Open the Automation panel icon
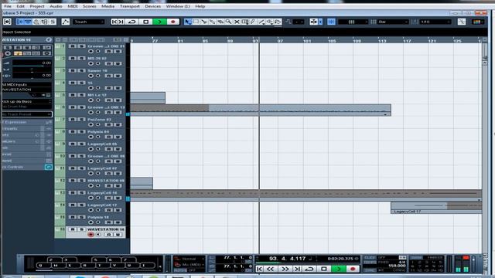The width and height of the screenshot is (495, 278). (65, 22)
